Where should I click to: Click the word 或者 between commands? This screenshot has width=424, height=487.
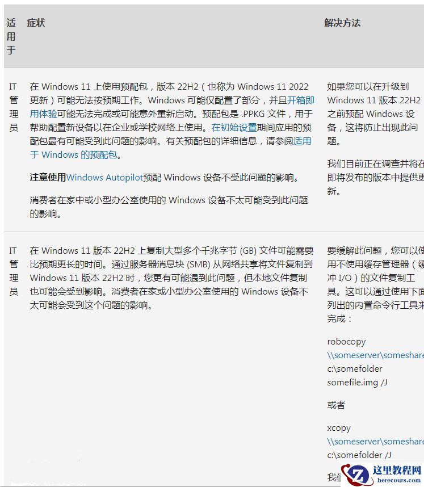point(336,405)
